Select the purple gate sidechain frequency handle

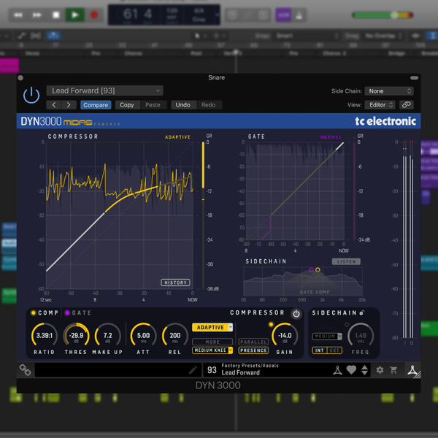[x=311, y=269]
